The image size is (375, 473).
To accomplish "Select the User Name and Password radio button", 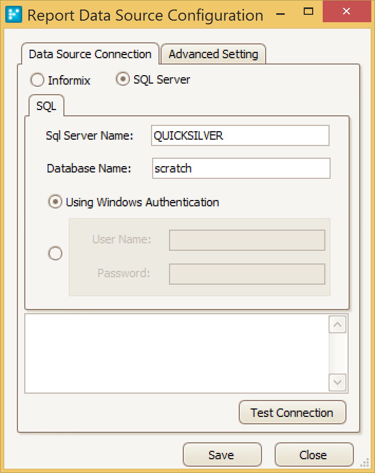I will 55,254.
